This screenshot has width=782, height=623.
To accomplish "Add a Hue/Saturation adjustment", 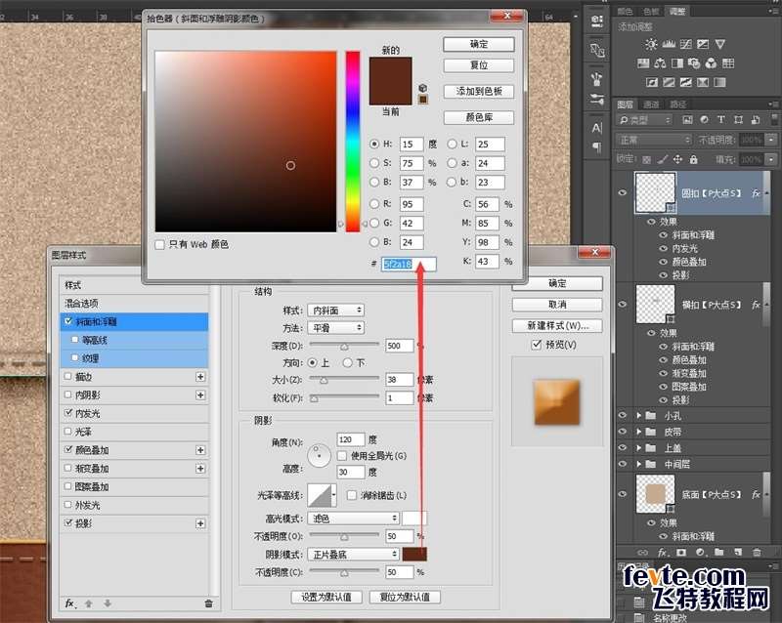I will [643, 63].
